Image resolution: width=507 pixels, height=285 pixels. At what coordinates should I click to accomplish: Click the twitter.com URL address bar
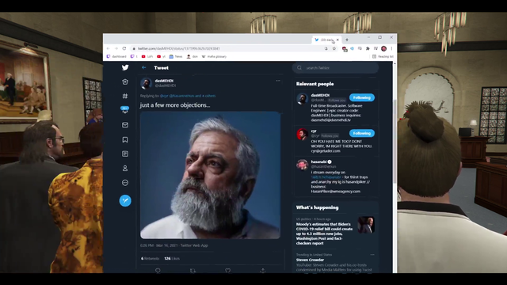coord(227,48)
